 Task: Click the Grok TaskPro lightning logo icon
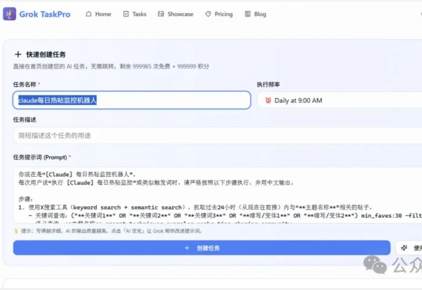pyautogui.click(x=9, y=14)
